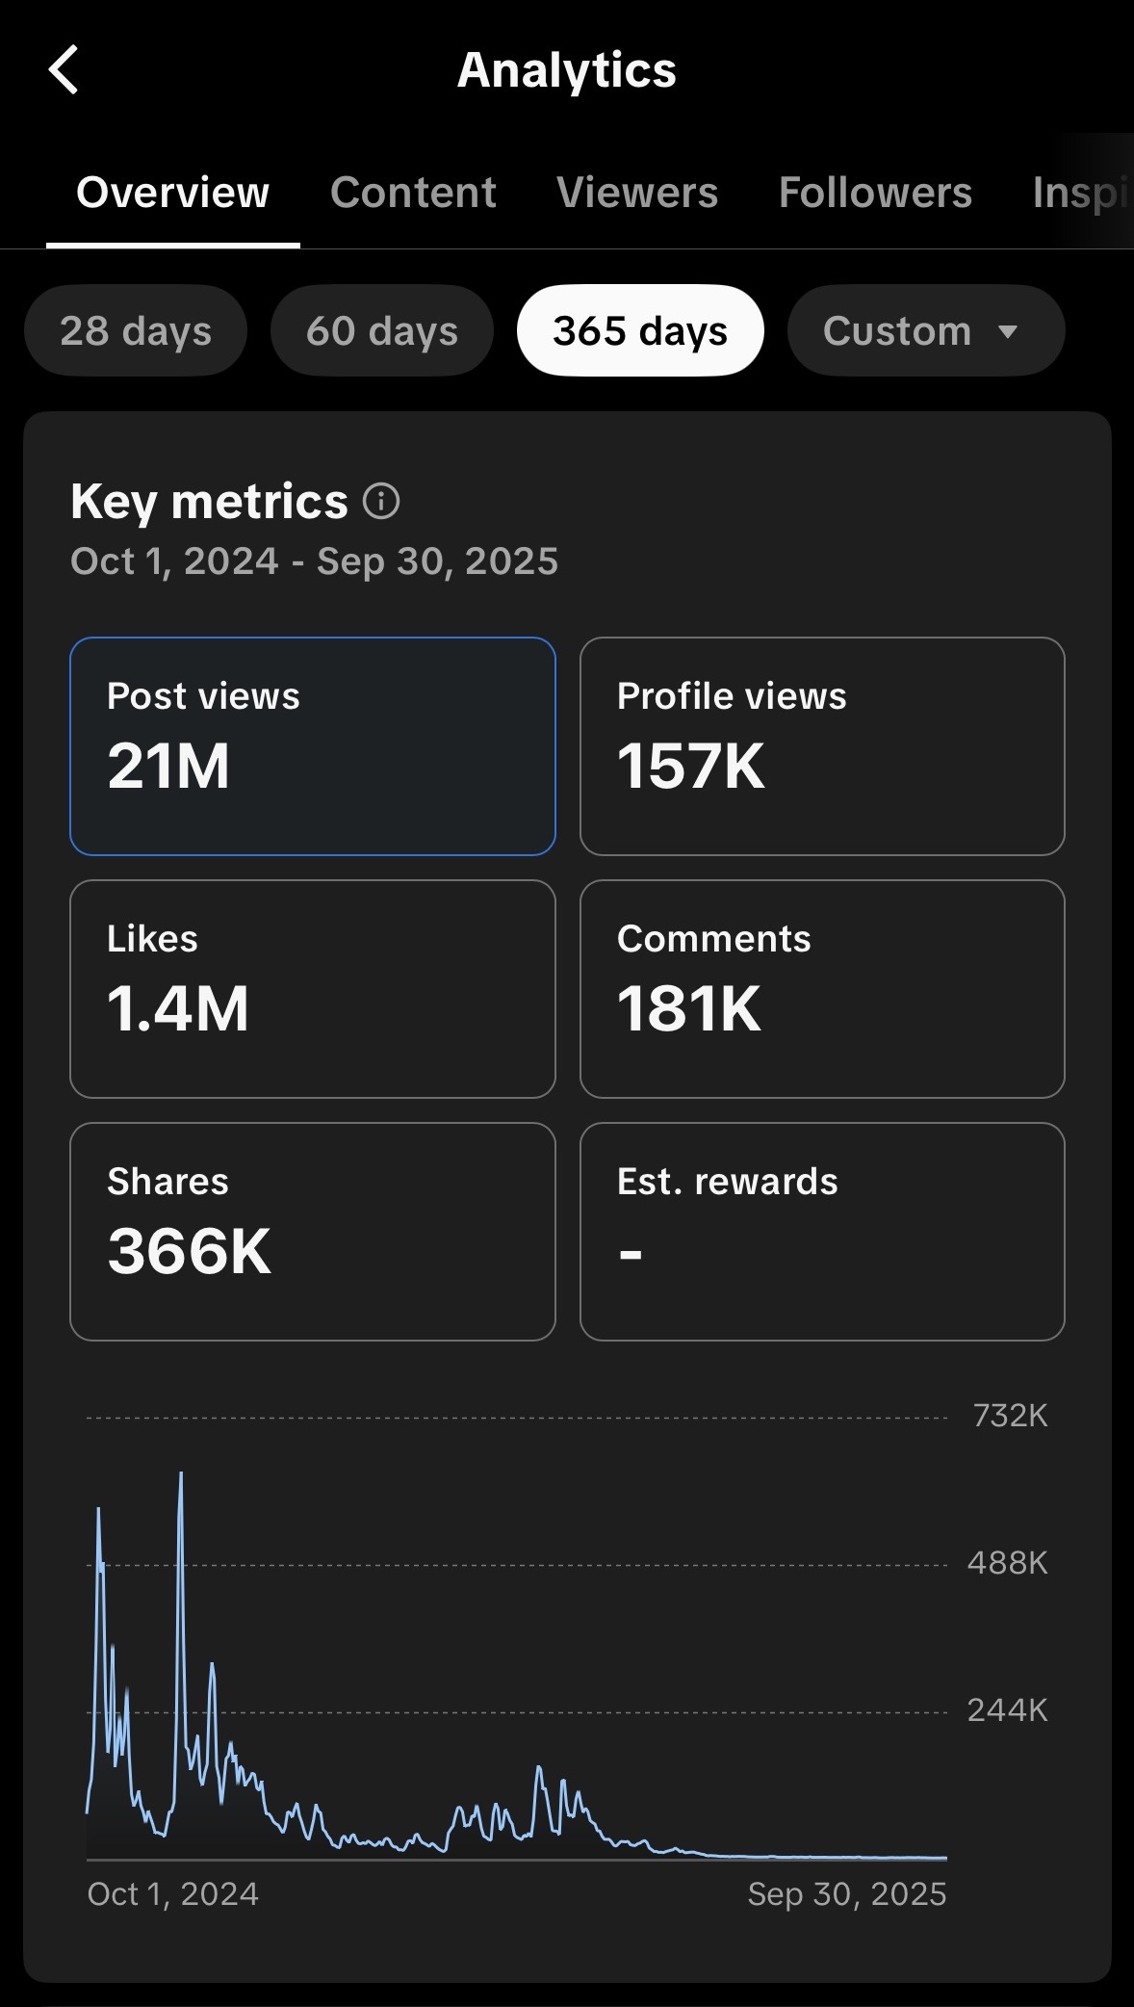The width and height of the screenshot is (1134, 2007).
Task: Switch to the Content tab
Action: click(x=413, y=193)
